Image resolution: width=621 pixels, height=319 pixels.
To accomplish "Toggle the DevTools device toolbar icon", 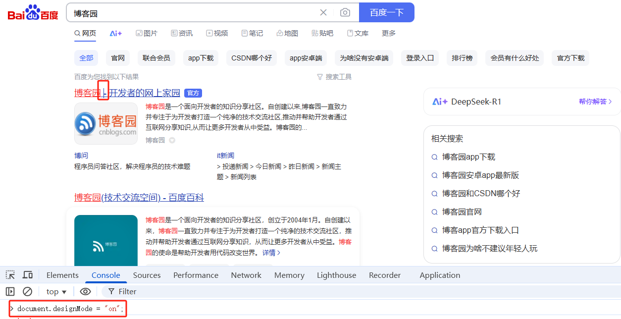I will point(28,275).
